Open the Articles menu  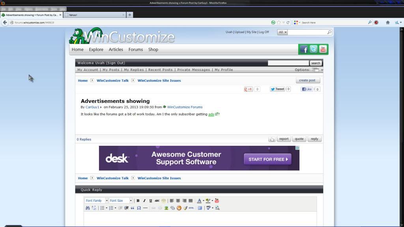click(x=116, y=49)
